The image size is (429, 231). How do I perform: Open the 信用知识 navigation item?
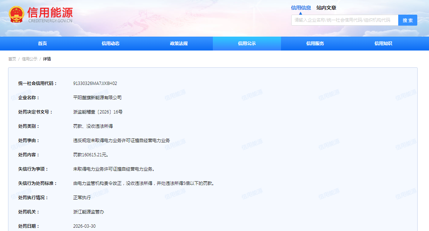383,44
